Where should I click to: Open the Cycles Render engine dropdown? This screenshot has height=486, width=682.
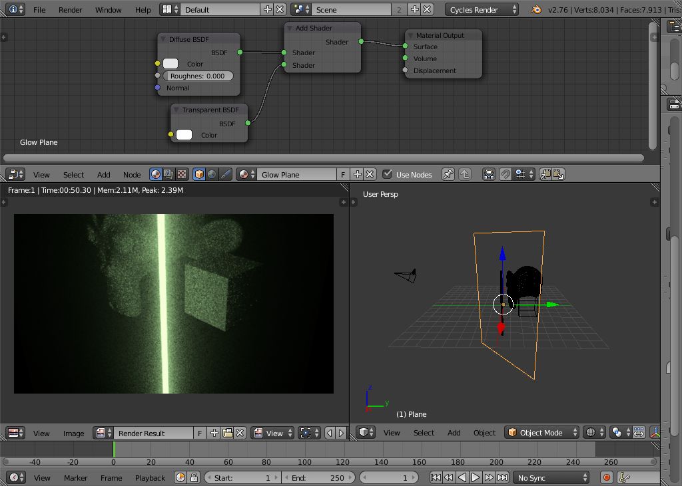pyautogui.click(x=482, y=10)
